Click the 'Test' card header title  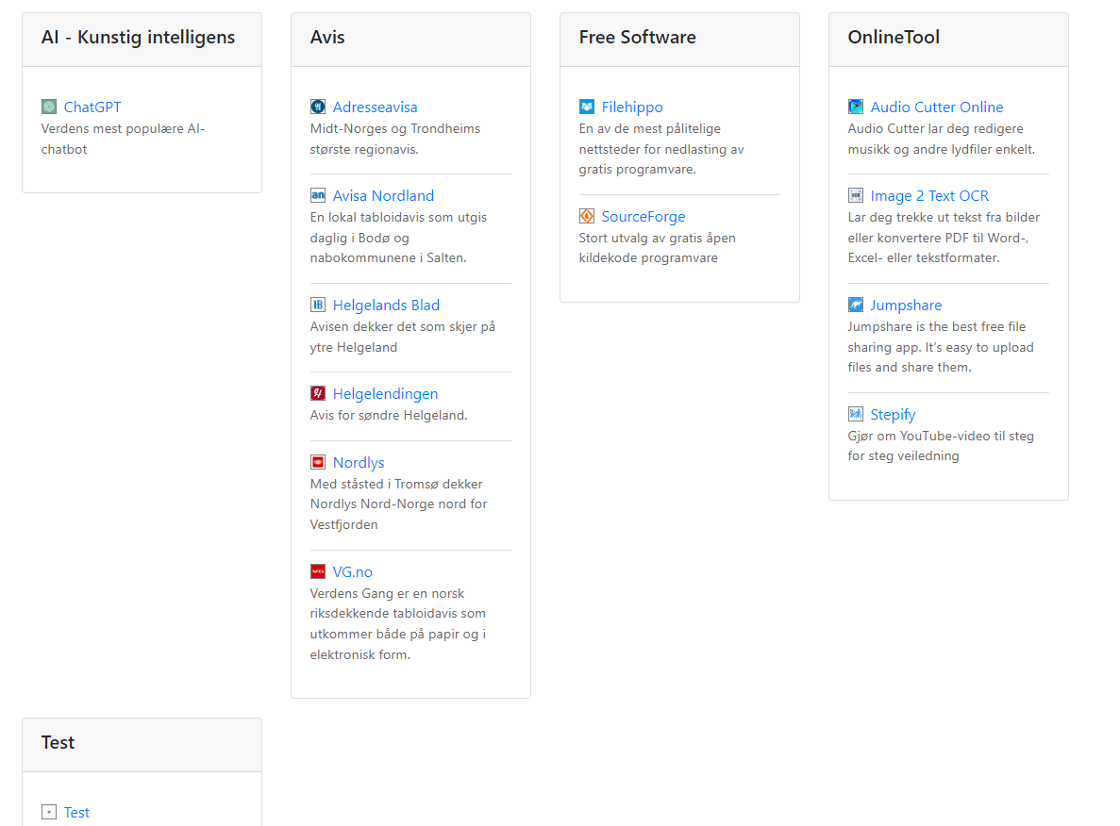[x=58, y=742]
